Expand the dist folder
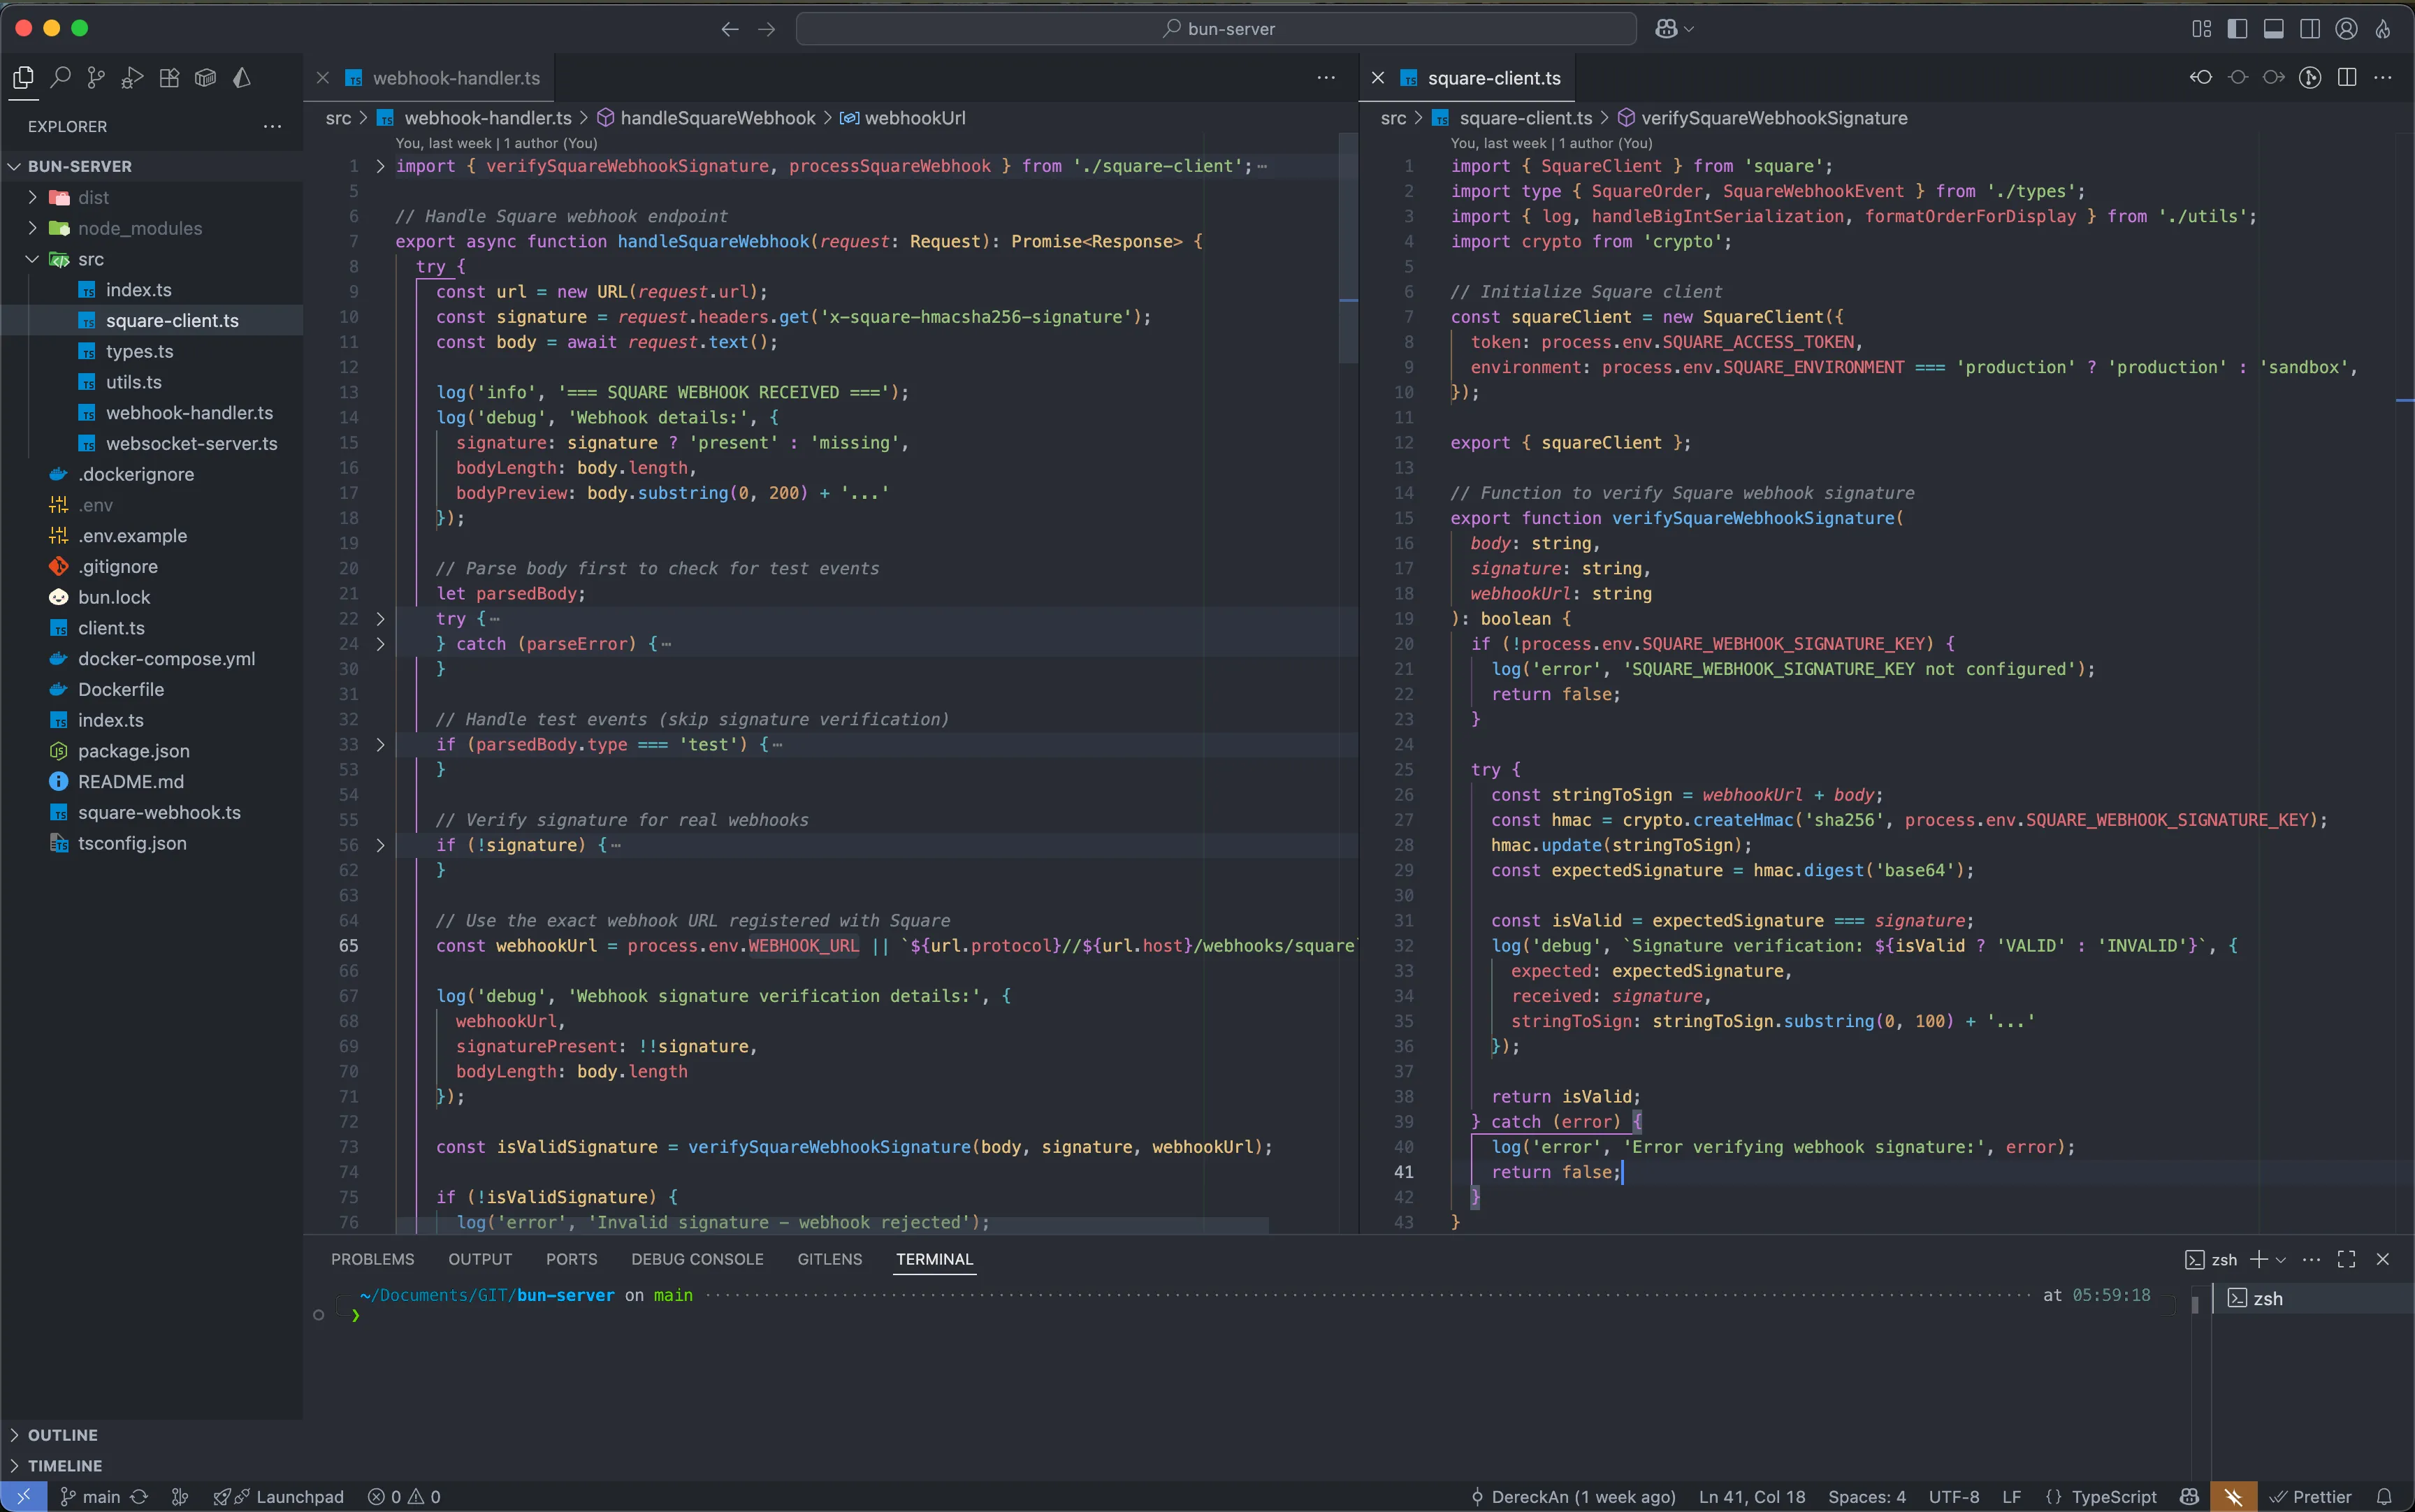Screen dimensions: 2415x1512 point(152,197)
